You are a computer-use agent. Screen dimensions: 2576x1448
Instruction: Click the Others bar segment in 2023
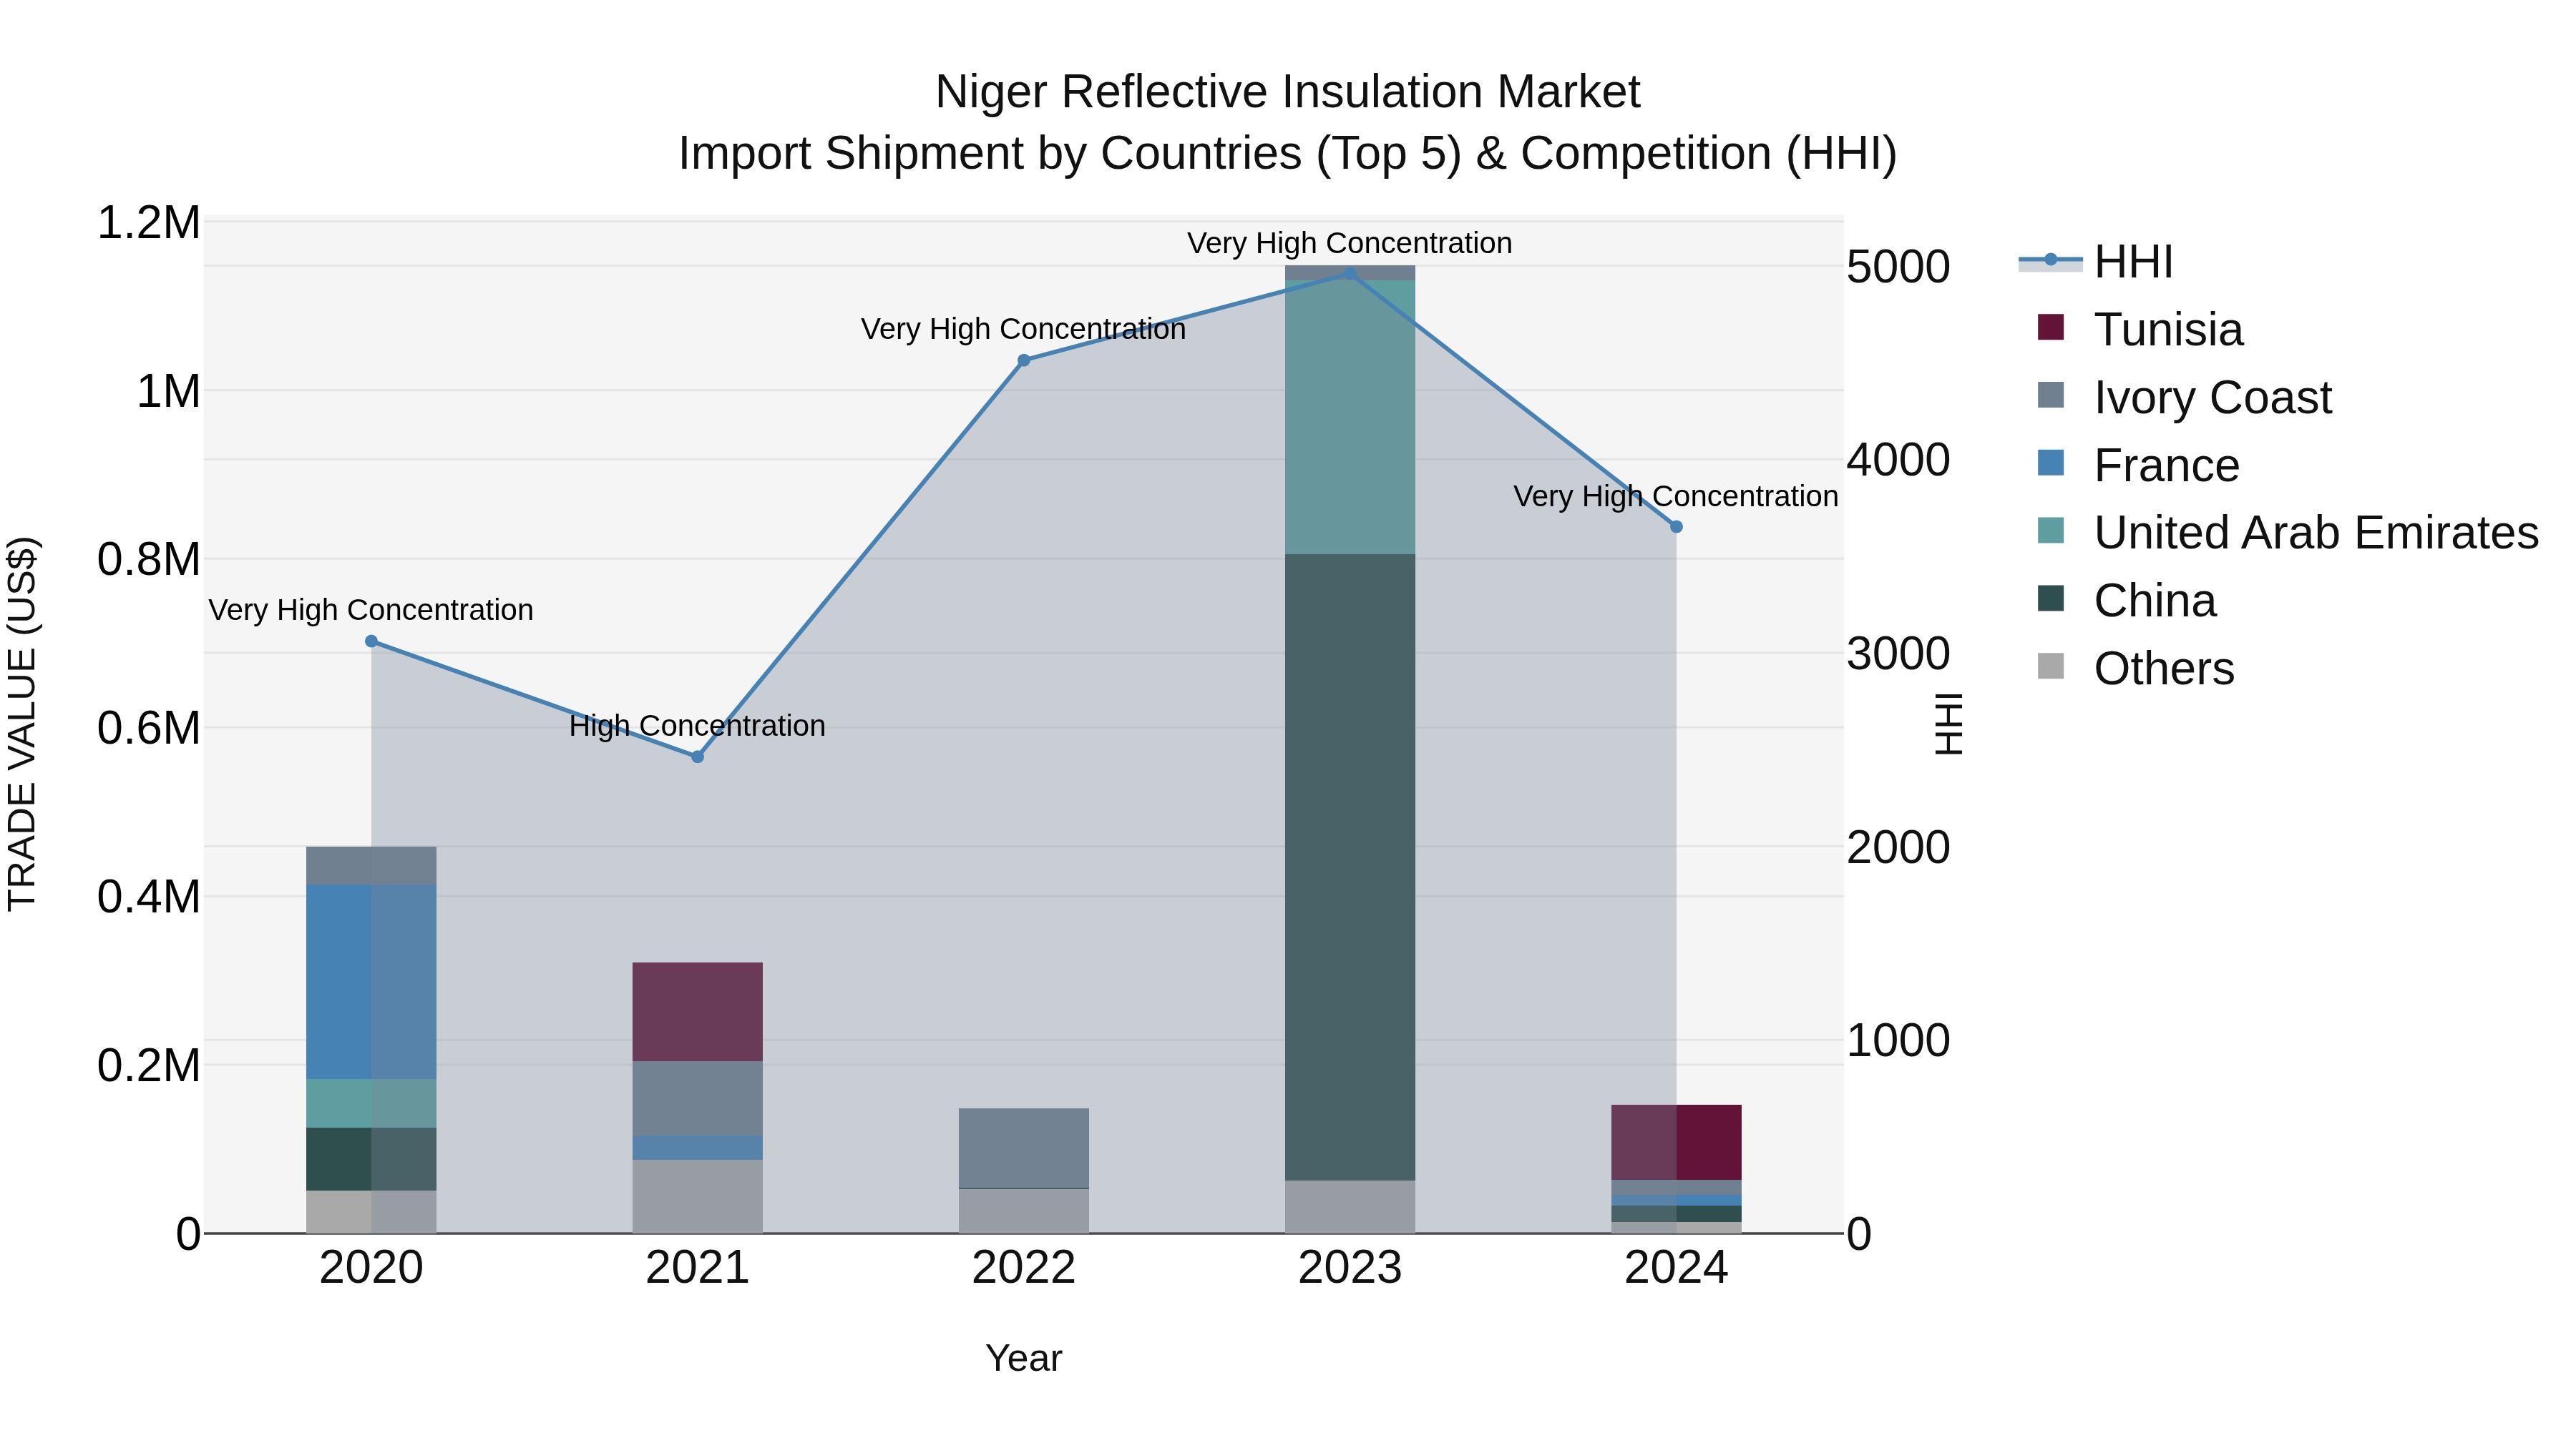coord(1350,1207)
